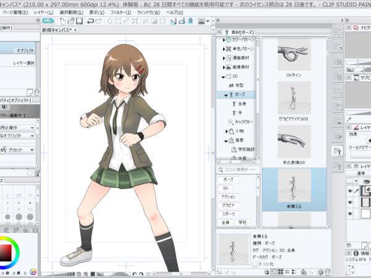Open the ページ管理(P) menu
The width and height of the screenshot is (371, 278).
(15, 12)
